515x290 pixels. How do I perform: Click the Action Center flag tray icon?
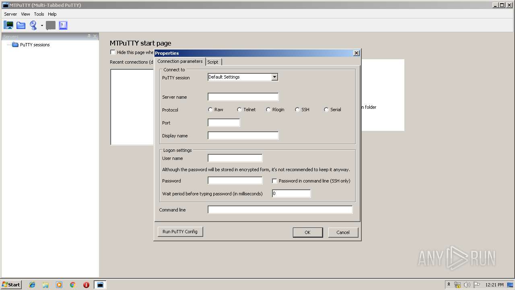pos(477,285)
